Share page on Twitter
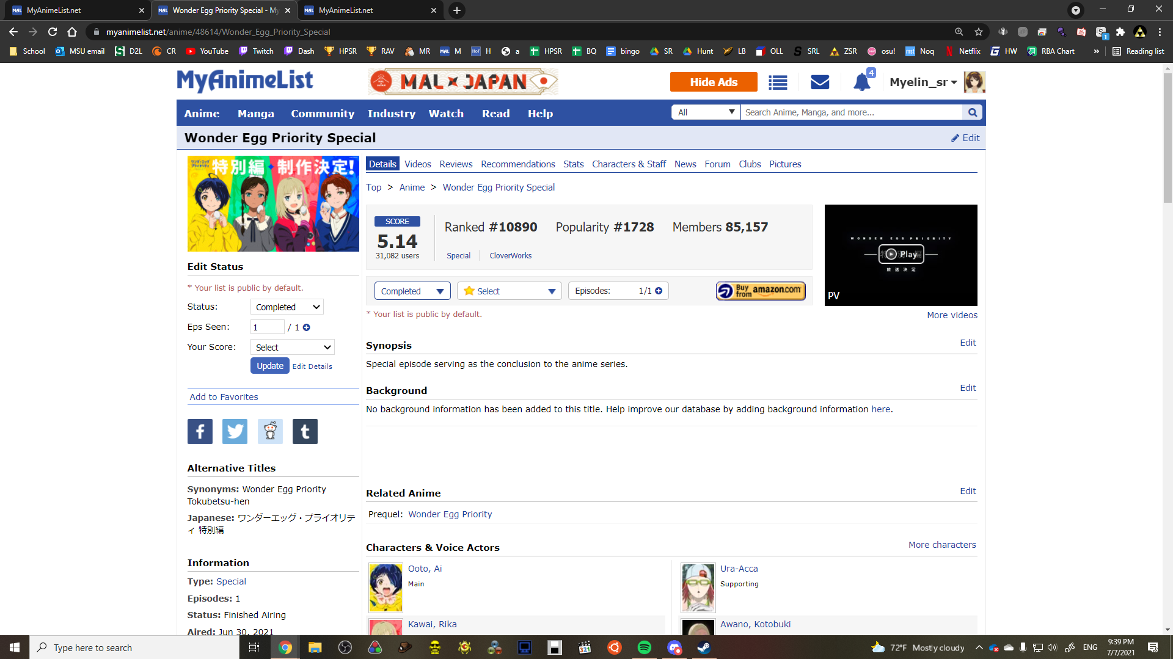The width and height of the screenshot is (1173, 659). [x=235, y=431]
